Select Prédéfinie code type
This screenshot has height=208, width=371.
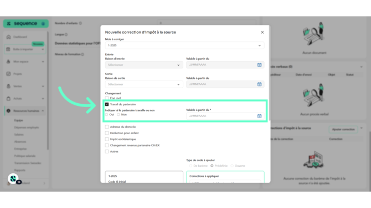click(x=212, y=166)
